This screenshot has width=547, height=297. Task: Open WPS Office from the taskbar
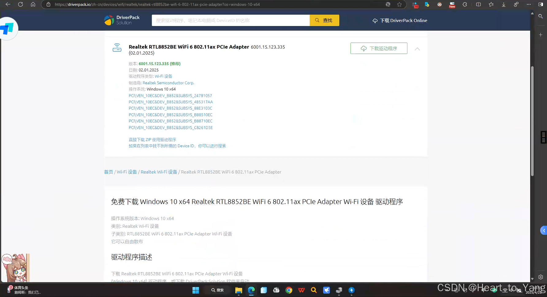click(x=301, y=290)
